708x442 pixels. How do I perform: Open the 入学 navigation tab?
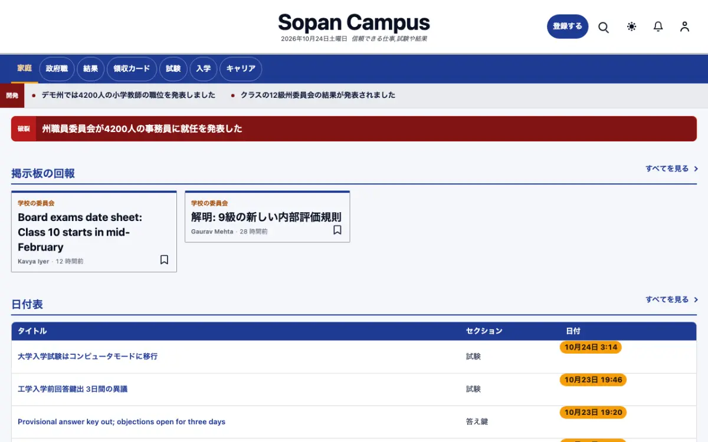[204, 69]
